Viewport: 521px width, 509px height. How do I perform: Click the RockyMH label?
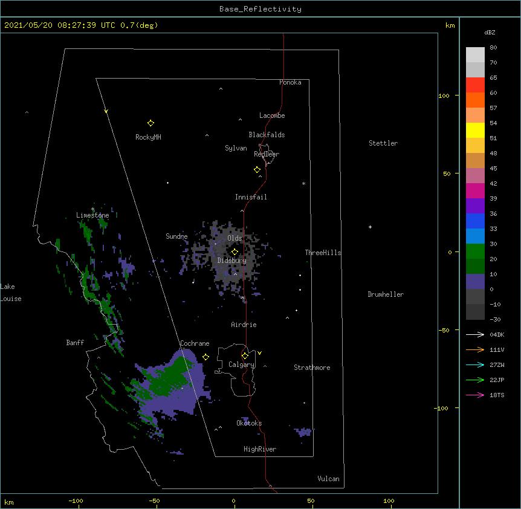(148, 137)
